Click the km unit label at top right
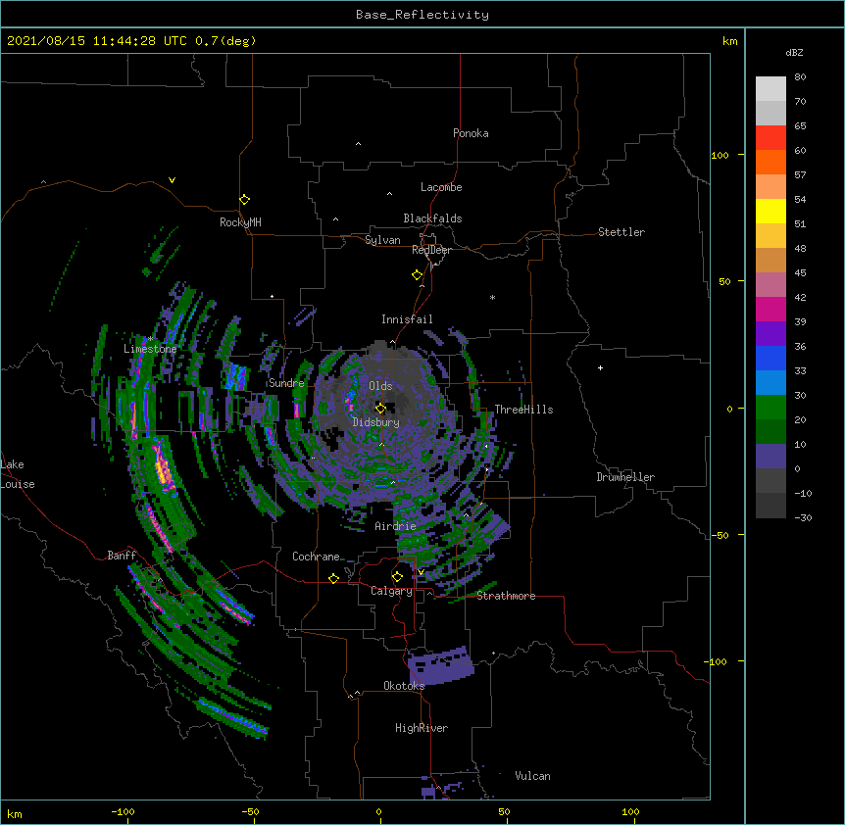The image size is (845, 825). [x=729, y=41]
